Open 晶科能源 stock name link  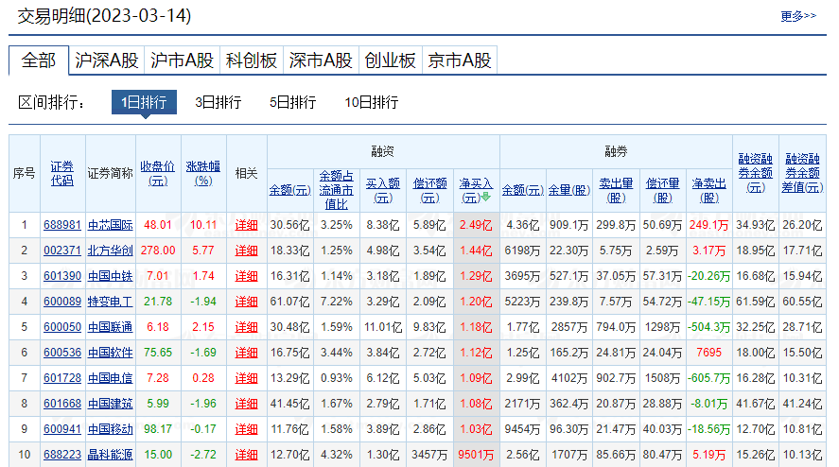[x=111, y=455]
